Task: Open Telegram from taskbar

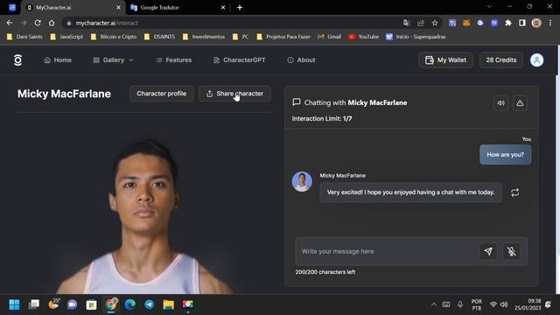Action: 150,304
